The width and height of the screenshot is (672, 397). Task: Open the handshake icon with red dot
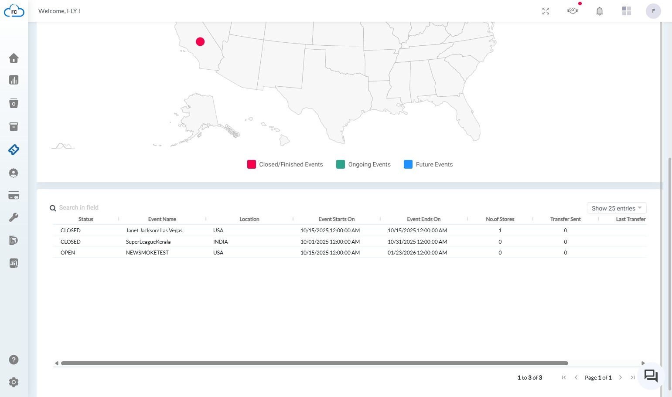point(573,10)
